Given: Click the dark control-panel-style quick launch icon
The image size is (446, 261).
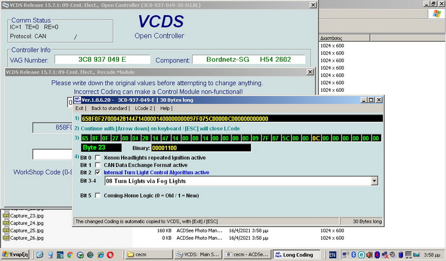Looking at the screenshot, I should [60, 255].
